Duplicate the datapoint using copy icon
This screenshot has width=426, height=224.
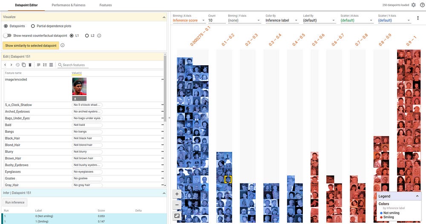point(23,65)
